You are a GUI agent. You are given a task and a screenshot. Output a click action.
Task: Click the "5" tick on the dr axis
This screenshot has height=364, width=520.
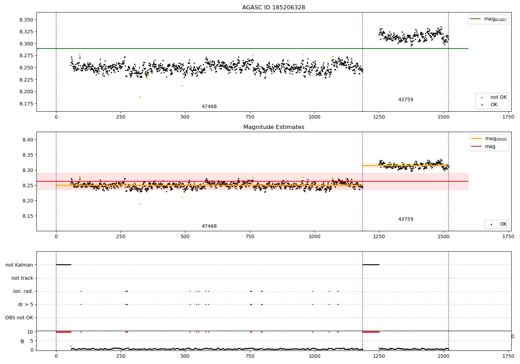point(32,341)
